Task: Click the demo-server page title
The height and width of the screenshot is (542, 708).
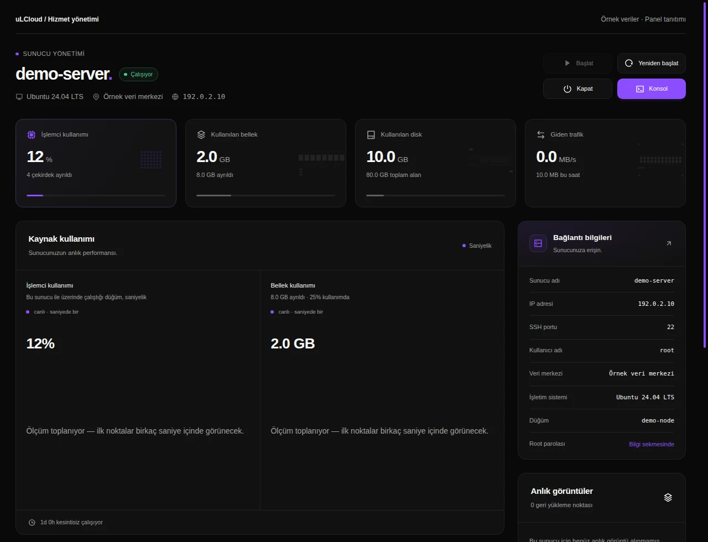Action: pyautogui.click(x=64, y=74)
